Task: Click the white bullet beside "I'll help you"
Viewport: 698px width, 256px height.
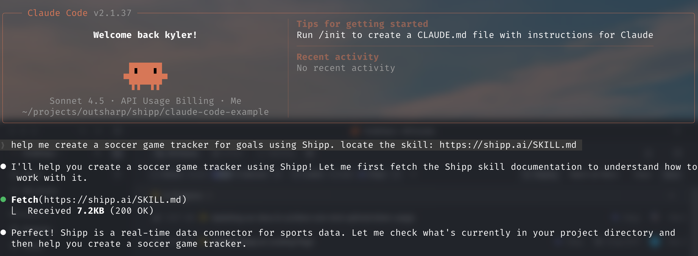Action: (x=3, y=166)
